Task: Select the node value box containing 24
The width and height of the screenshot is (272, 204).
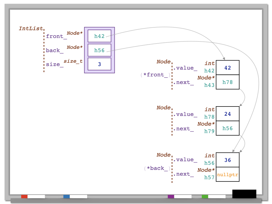Action: [x=228, y=114]
